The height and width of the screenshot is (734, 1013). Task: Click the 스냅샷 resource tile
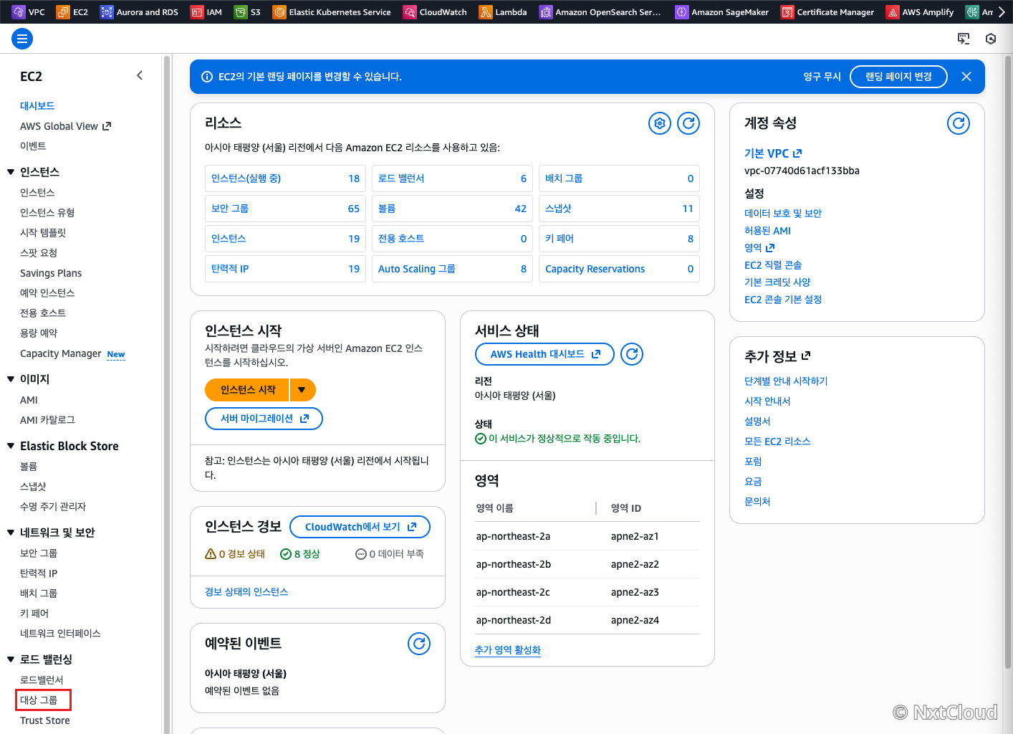point(619,209)
